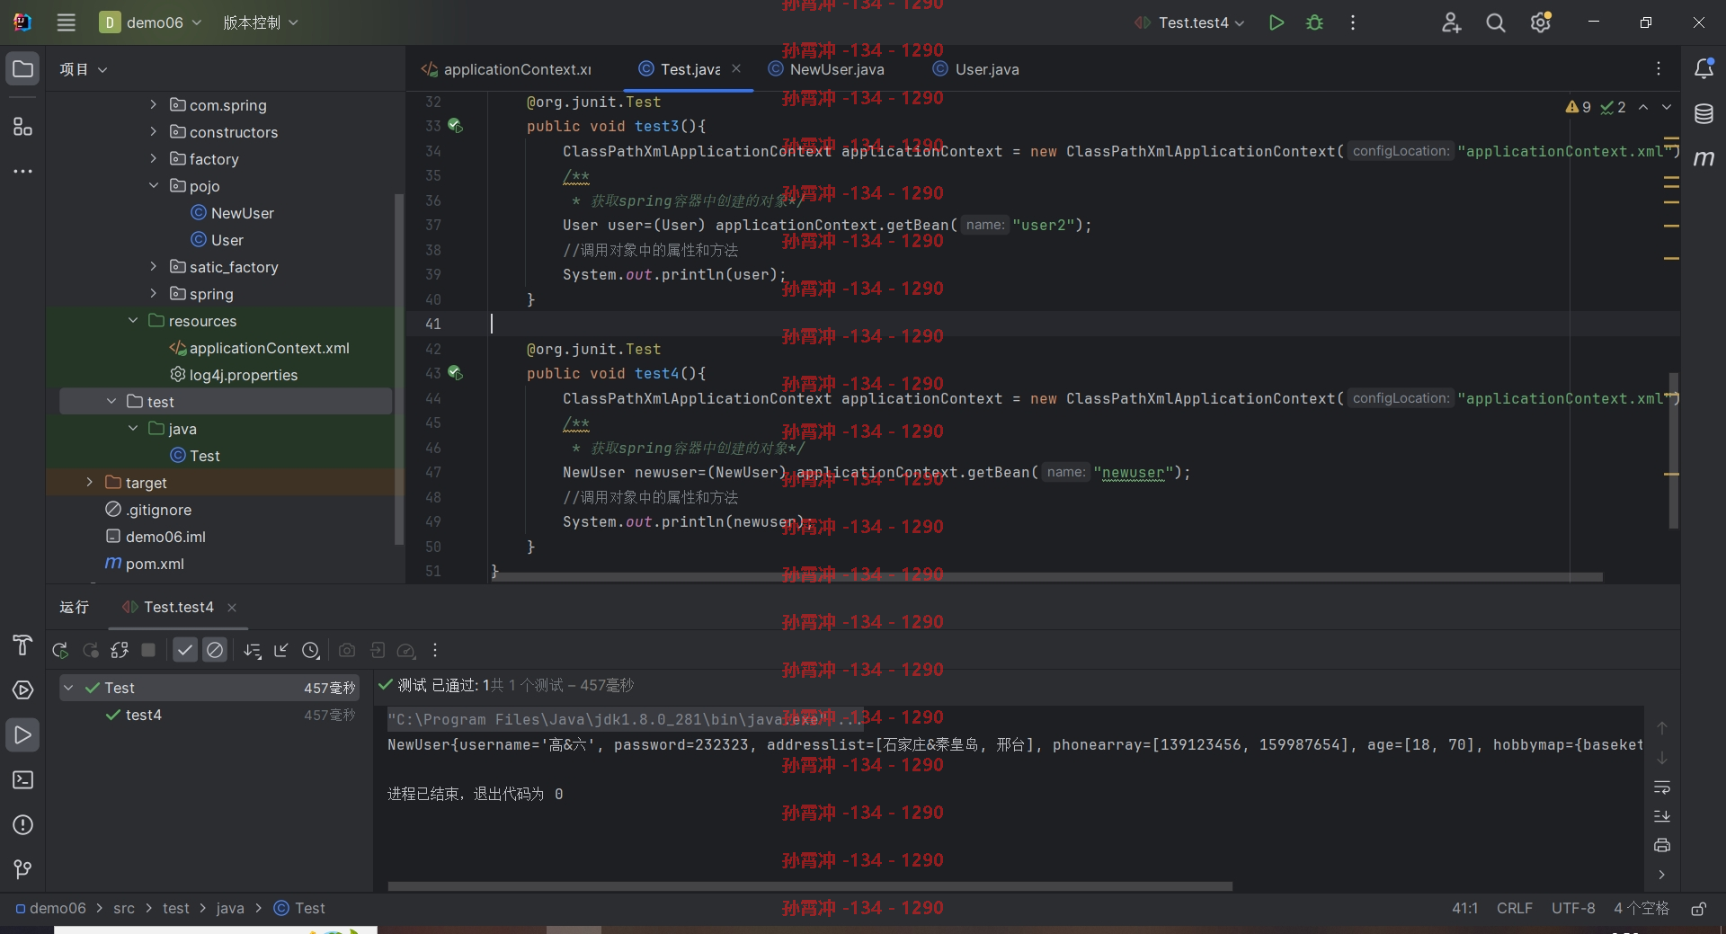Start debugging with the bug icon
This screenshot has width=1726, height=934.
[1314, 22]
